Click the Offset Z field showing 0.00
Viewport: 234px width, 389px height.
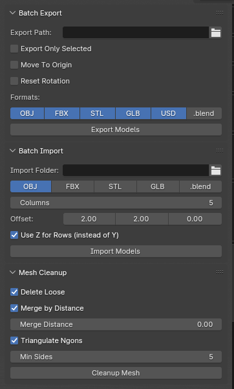click(195, 219)
